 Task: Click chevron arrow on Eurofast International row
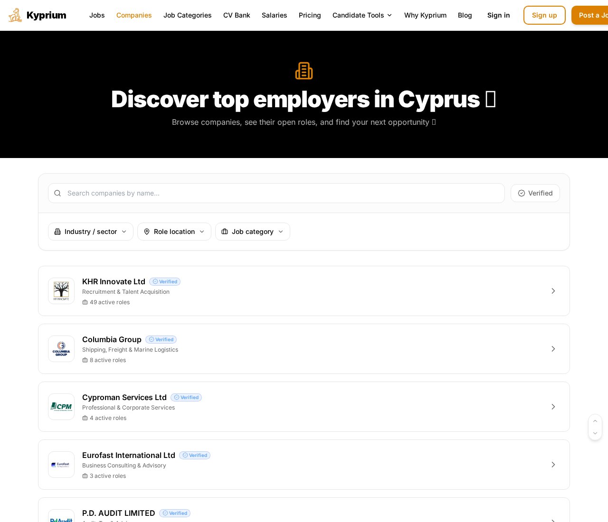[553, 465]
